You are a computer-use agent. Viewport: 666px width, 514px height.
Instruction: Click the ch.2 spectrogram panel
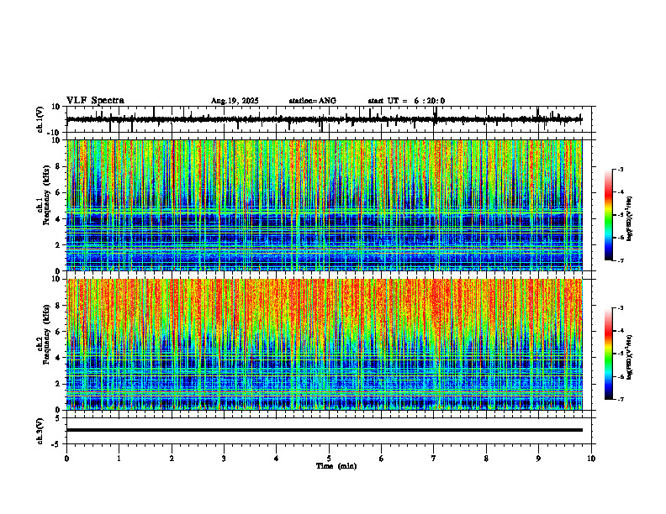point(324,344)
